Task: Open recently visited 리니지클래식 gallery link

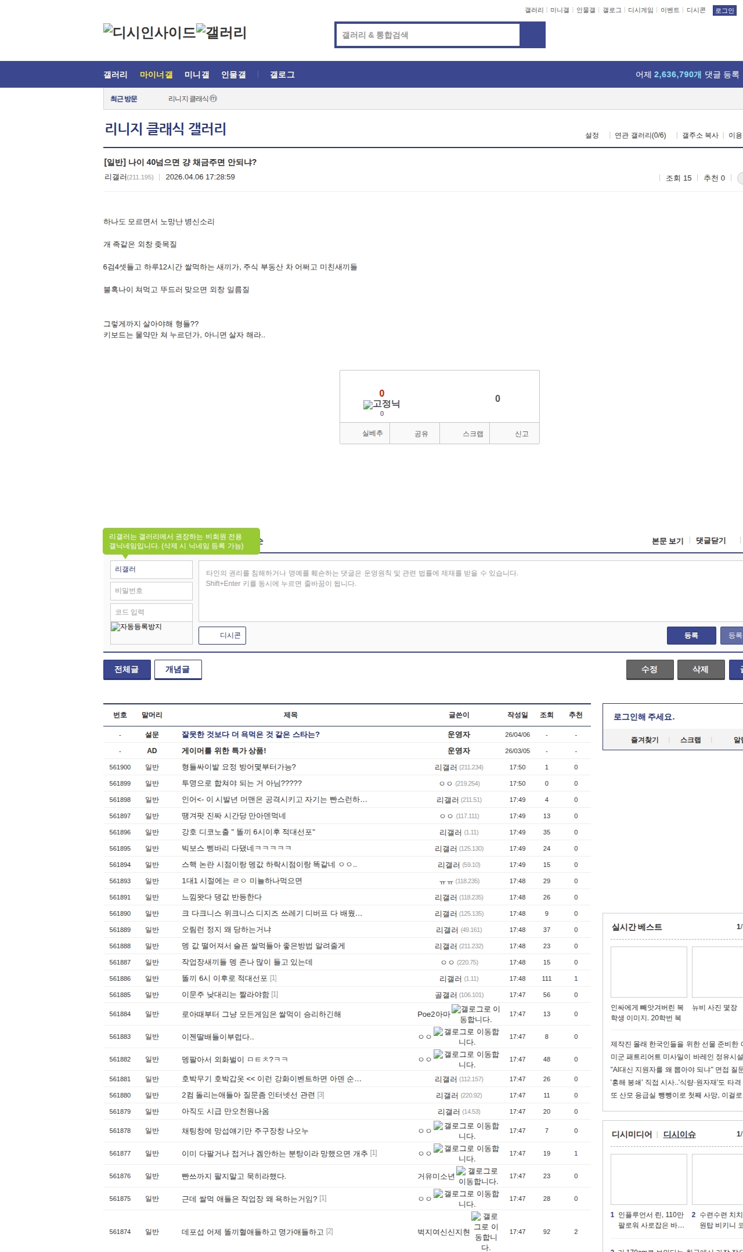Action: 192,99
